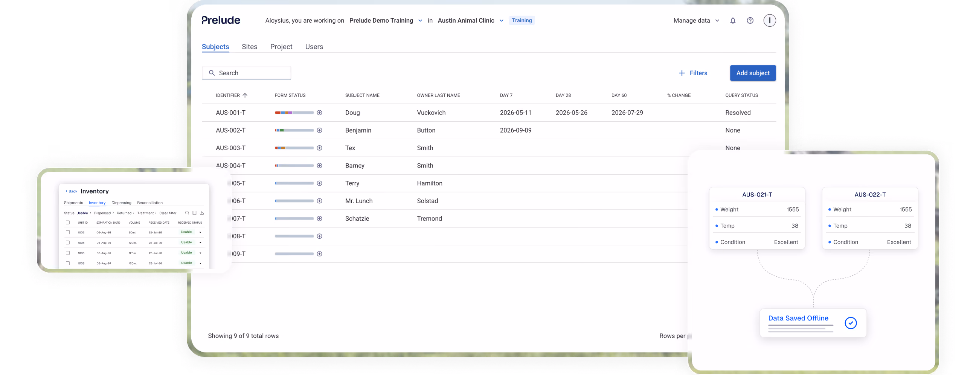Click form status progress bar for Benjamin

tap(294, 130)
